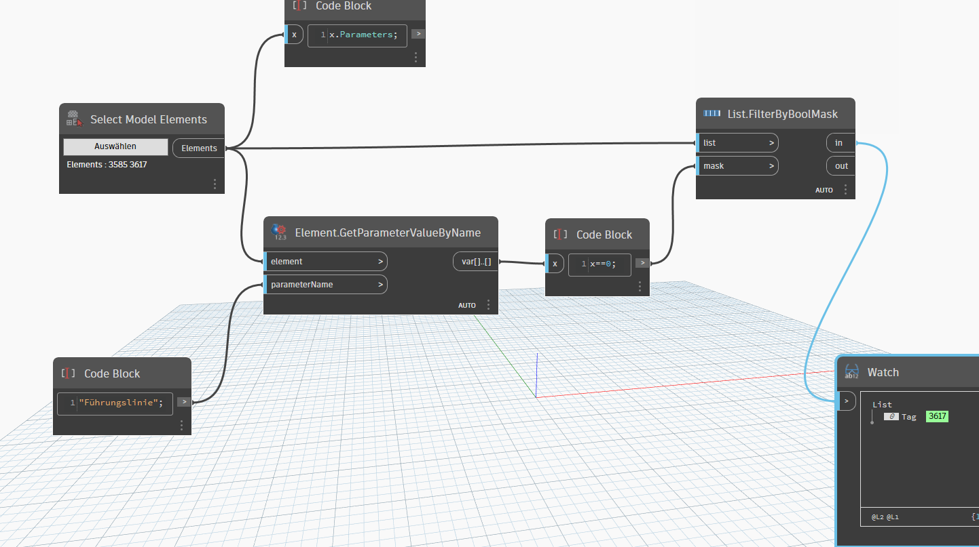Open Select Model Elements node options dots
Viewport: 979px width, 547px height.
[x=215, y=184]
